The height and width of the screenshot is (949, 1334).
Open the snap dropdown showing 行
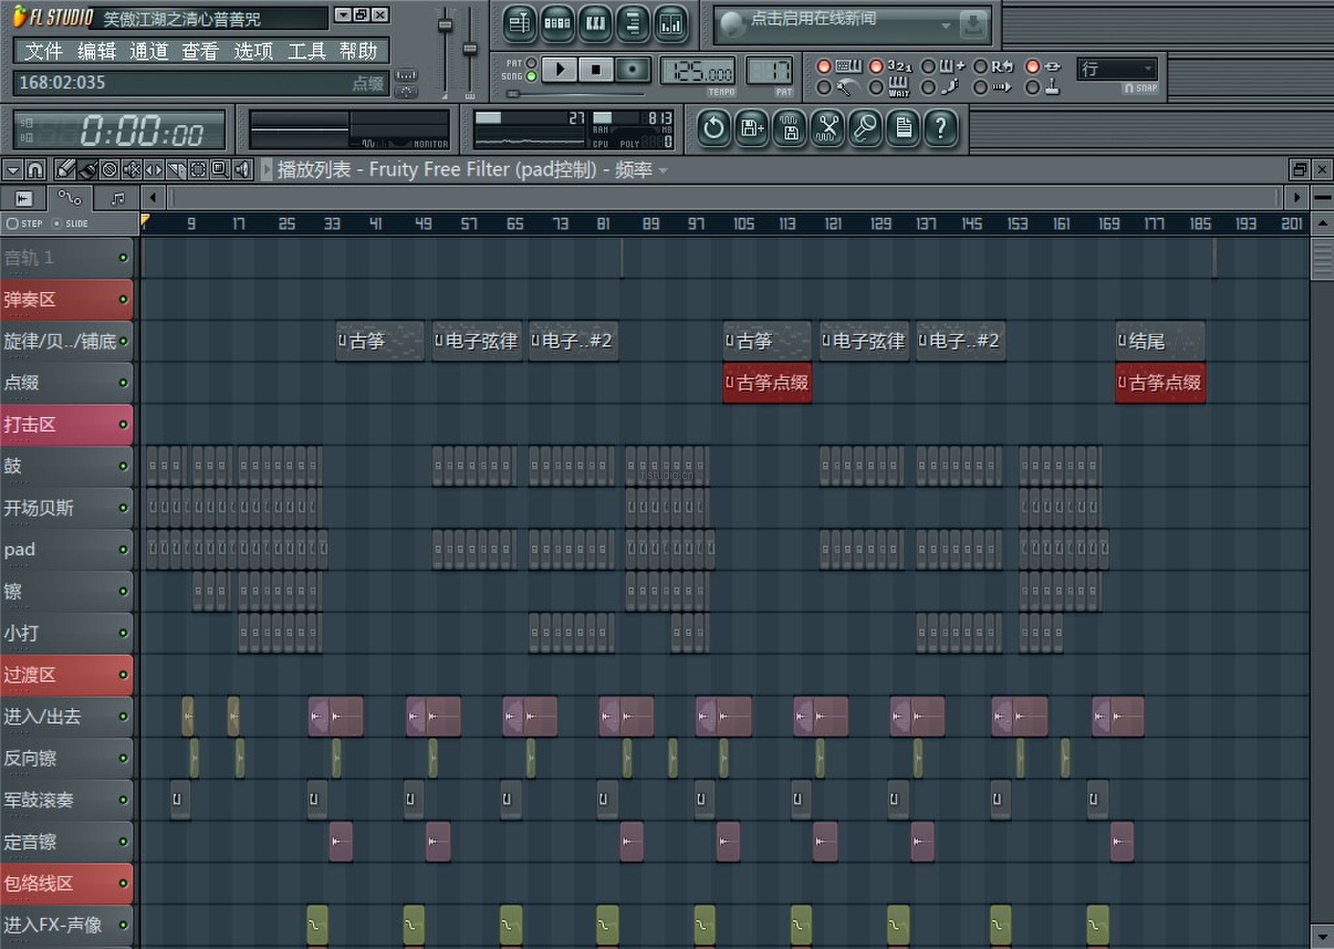click(1118, 69)
